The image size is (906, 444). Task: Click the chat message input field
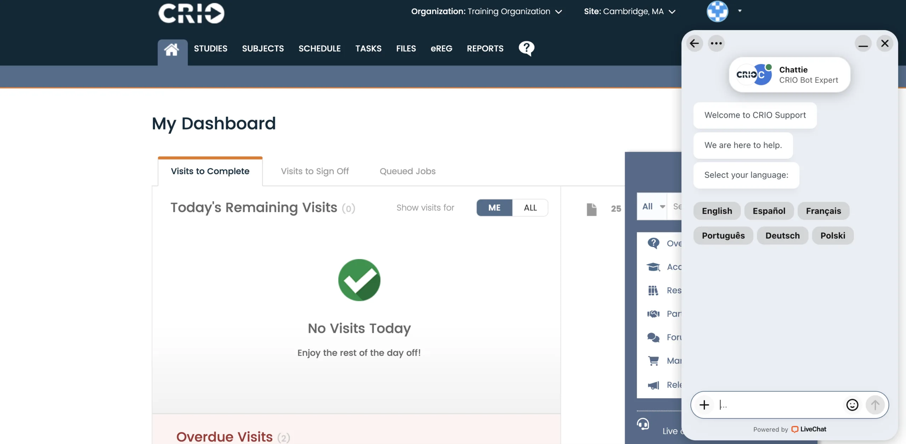[779, 405]
